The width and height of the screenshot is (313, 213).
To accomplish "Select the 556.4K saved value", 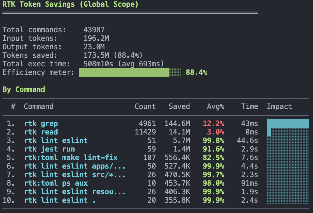I will (x=177, y=158).
